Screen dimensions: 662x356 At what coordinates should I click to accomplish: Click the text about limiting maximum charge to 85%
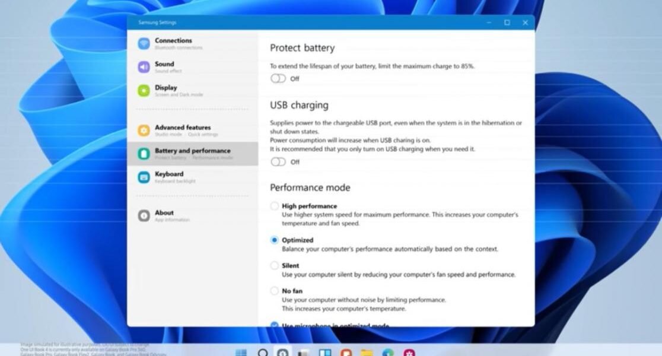pyautogui.click(x=372, y=66)
